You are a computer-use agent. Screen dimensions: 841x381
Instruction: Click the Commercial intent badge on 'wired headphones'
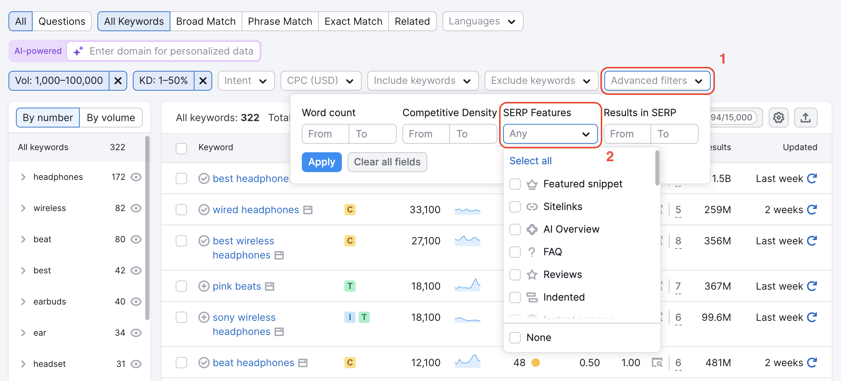coord(350,209)
